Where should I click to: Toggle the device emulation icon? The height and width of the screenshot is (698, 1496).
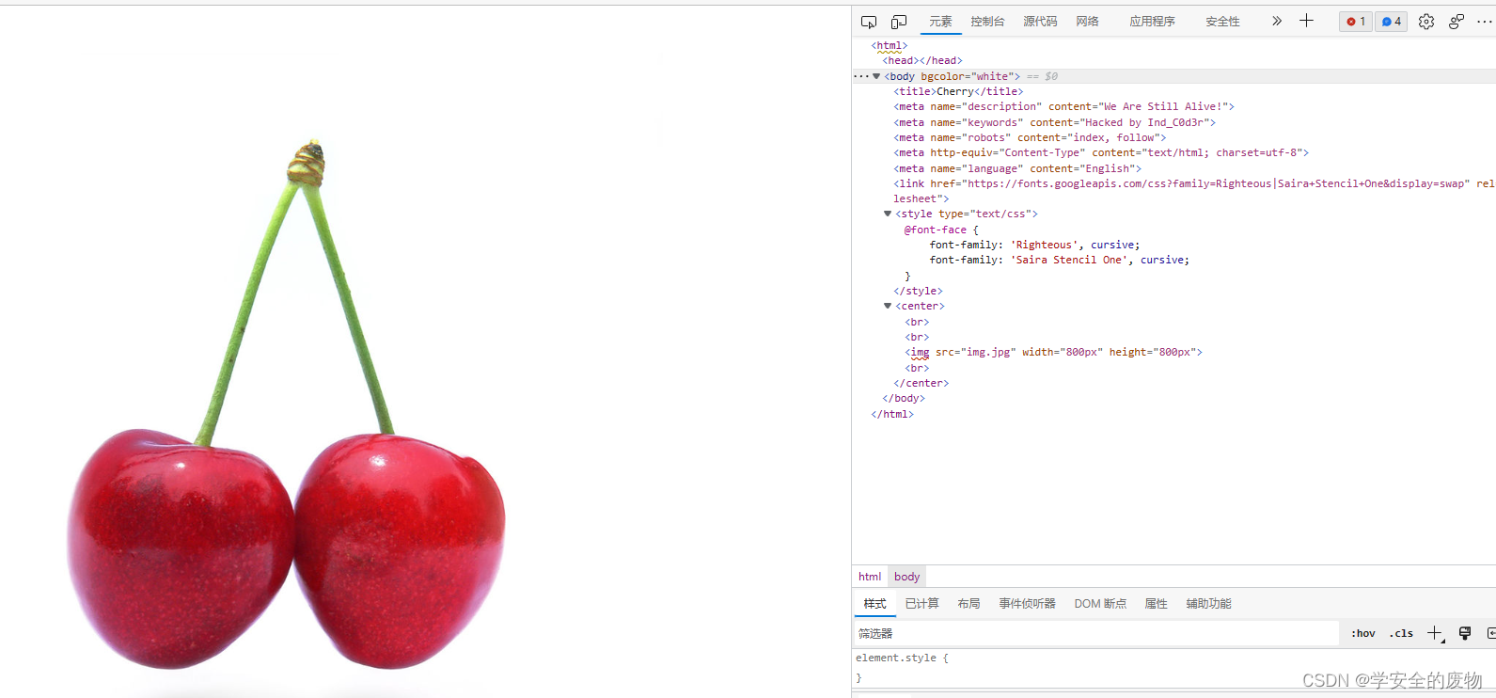899,22
